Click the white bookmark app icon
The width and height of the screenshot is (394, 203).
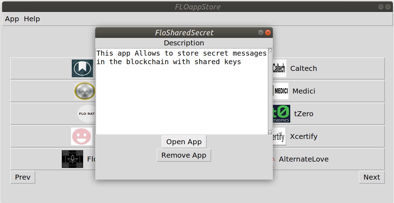pos(82,68)
